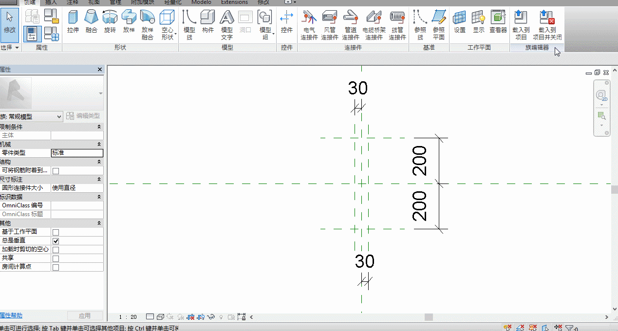Tick the 加载时剪切的空心 checkbox

pyautogui.click(x=56, y=250)
